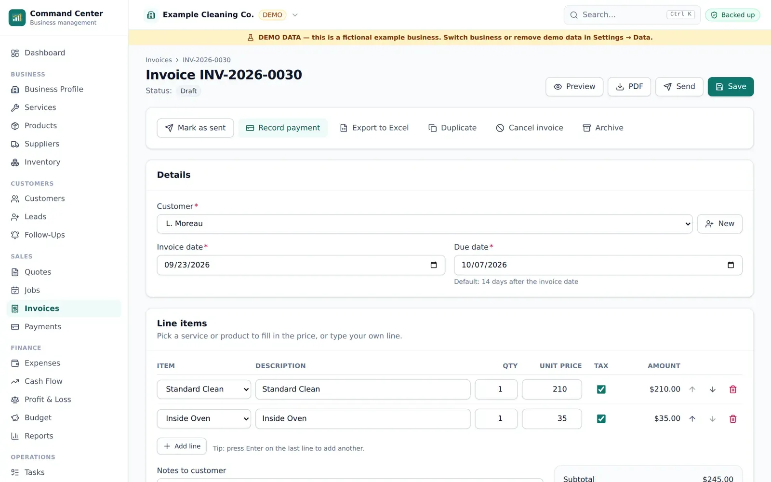The image size is (771, 482).
Task: Click Inside Oven move down arrow
Action: point(712,419)
